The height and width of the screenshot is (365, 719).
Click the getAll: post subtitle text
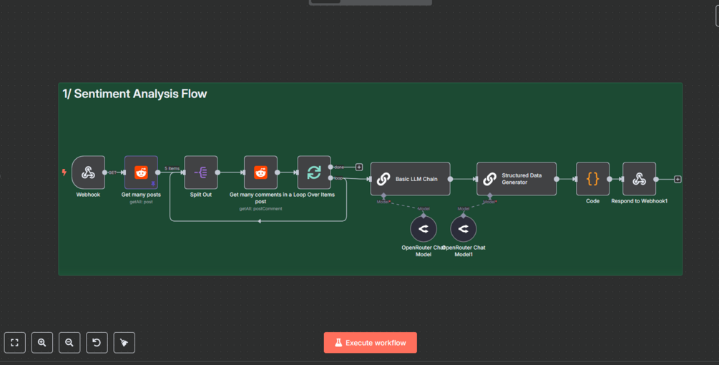(x=141, y=202)
